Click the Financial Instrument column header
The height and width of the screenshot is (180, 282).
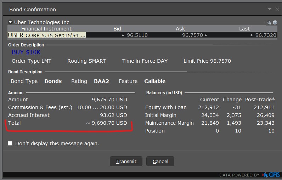click(46, 29)
